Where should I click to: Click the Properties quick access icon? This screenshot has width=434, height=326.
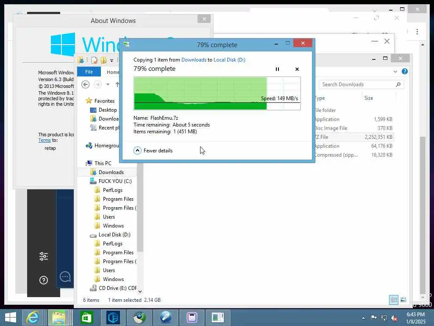(95, 60)
